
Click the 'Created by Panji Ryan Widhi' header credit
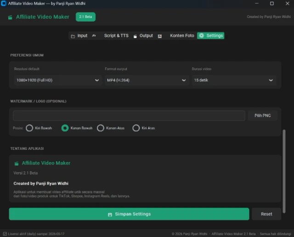269,17
